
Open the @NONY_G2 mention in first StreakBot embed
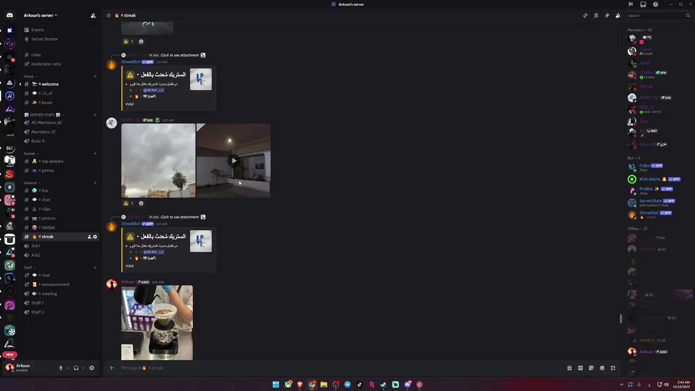[154, 90]
